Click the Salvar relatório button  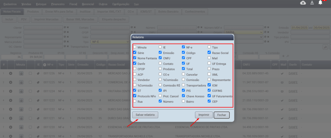tap(145, 115)
